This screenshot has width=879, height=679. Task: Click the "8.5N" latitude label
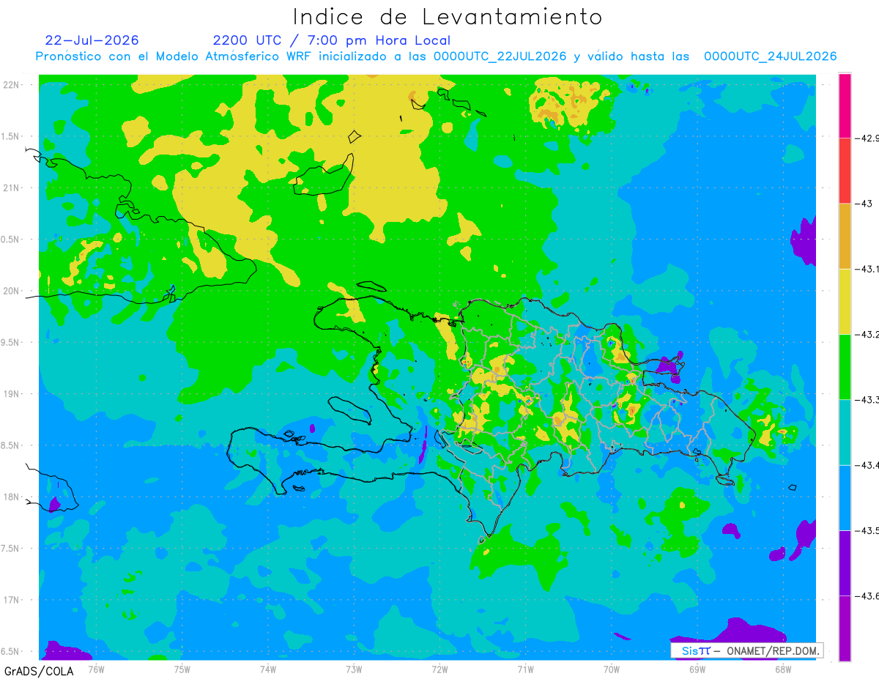pyautogui.click(x=11, y=445)
